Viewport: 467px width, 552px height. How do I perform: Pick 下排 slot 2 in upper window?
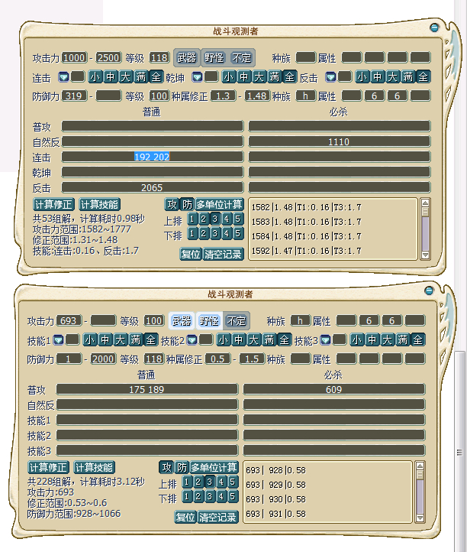pyautogui.click(x=204, y=233)
